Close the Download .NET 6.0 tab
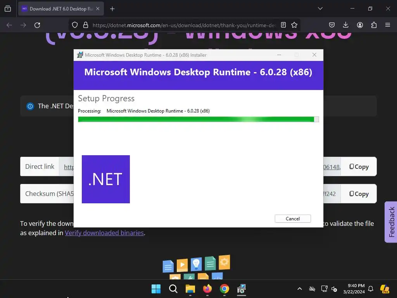Screen dimensions: 397x298 (x=98, y=9)
